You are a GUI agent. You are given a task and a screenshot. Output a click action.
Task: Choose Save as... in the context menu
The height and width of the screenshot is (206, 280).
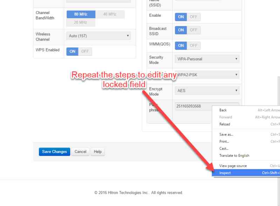(226, 134)
